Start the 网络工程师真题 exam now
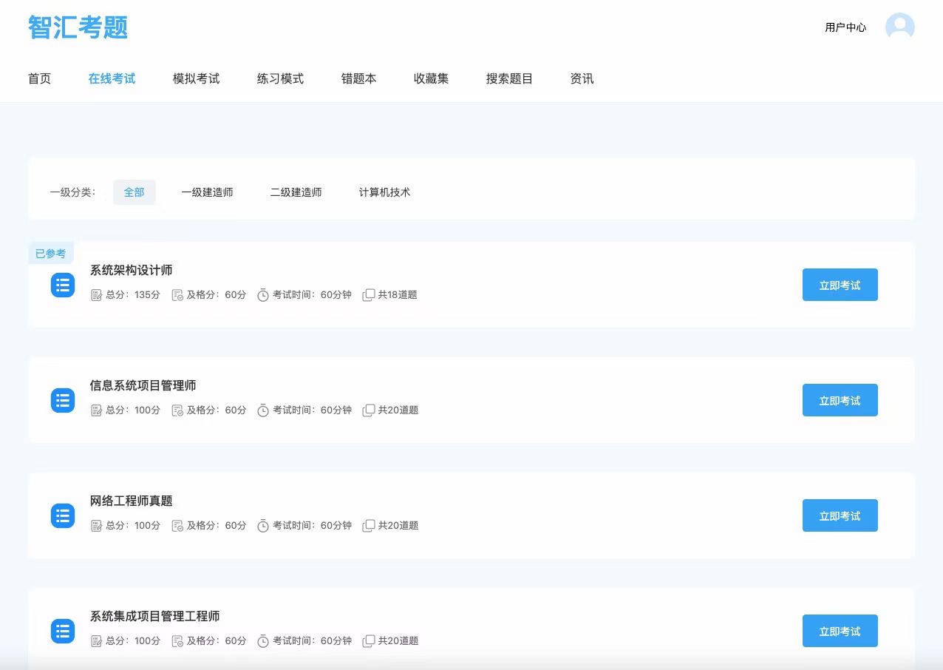 (840, 515)
